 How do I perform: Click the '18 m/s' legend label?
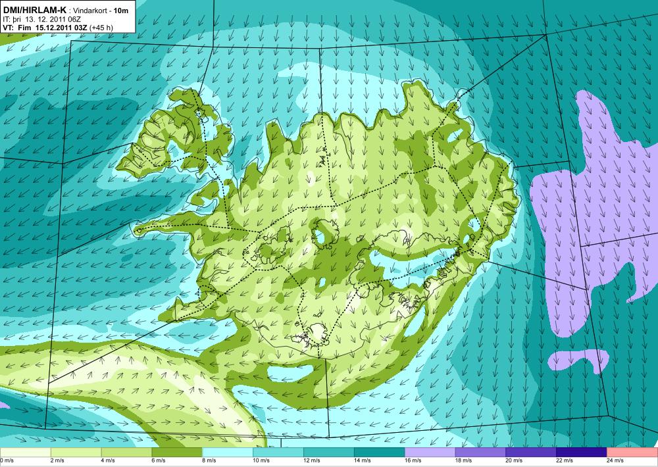[x=464, y=460]
